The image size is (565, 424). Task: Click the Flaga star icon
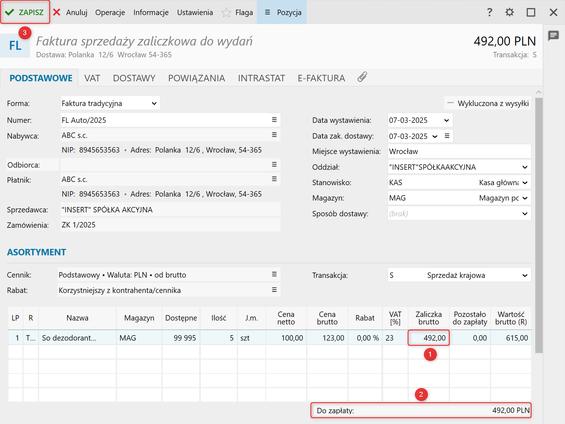pyautogui.click(x=226, y=13)
